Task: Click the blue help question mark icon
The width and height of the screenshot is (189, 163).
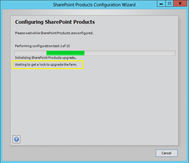Action: click(16, 139)
